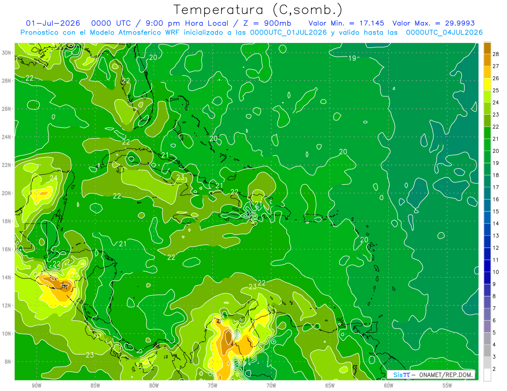507x391 pixels.
Task: Click the '75W' longitude axis label
Action: 213,386
